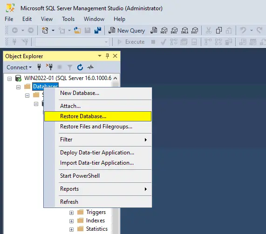This screenshot has height=234, width=266.
Task: Select the WIN2022-01 server tree node
Action: tap(68, 78)
